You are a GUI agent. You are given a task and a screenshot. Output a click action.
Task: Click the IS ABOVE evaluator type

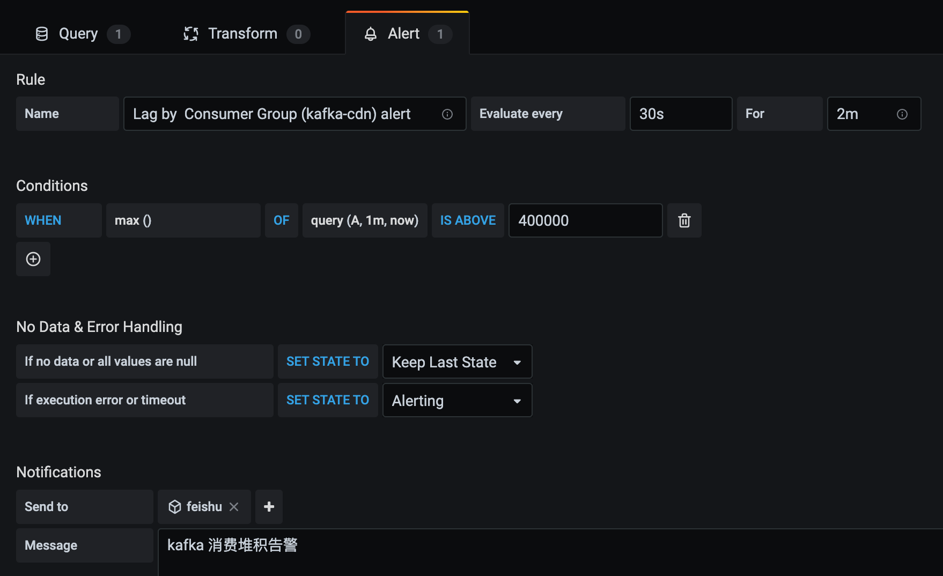pyautogui.click(x=468, y=220)
